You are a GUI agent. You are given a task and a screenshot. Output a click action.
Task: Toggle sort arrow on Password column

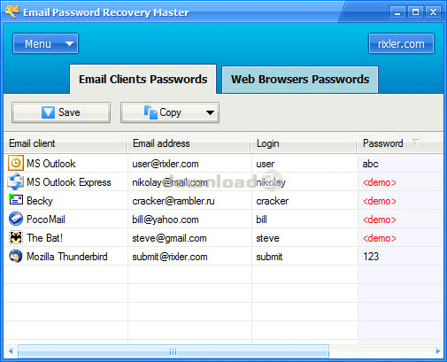(416, 142)
